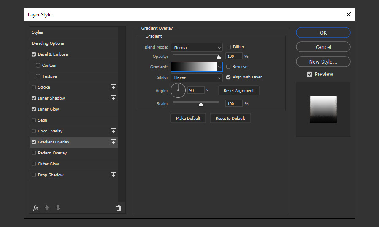379x227 pixels.
Task: Enable the Drop Shadow checkbox
Action: 34,175
